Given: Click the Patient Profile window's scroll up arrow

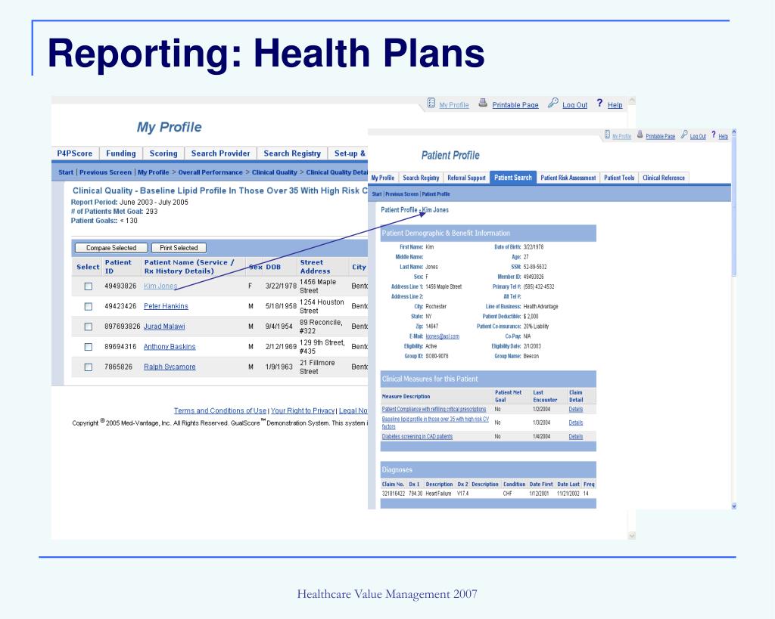Looking at the screenshot, I should (733, 132).
